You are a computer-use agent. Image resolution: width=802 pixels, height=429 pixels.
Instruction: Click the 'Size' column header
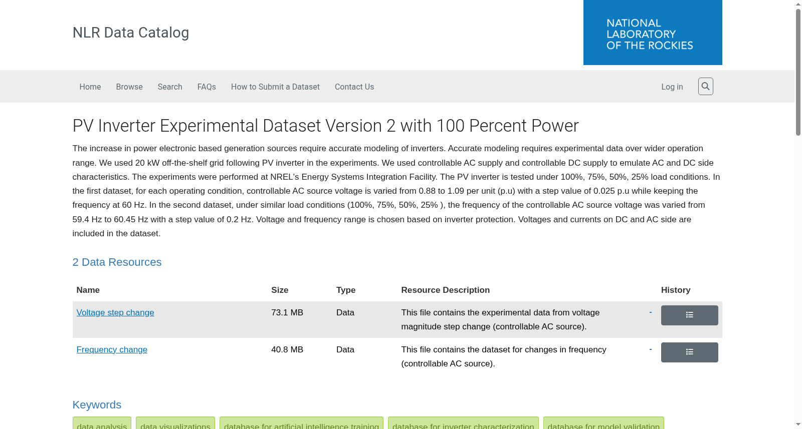[280, 290]
